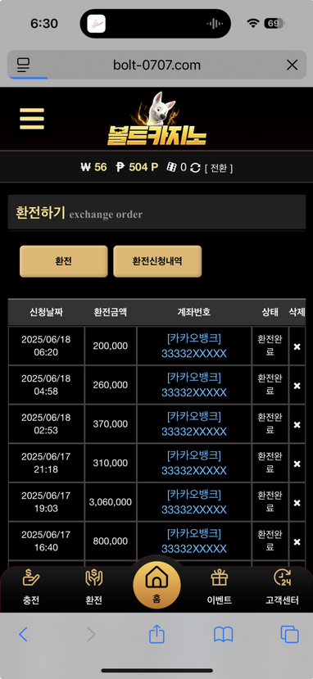
Task: Go to 홈 home button
Action: 156,585
